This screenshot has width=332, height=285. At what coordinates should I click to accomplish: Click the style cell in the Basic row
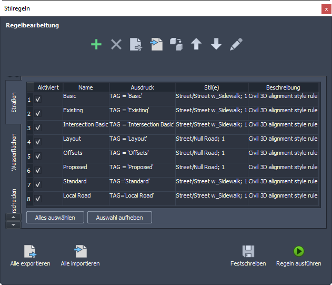(x=212, y=99)
